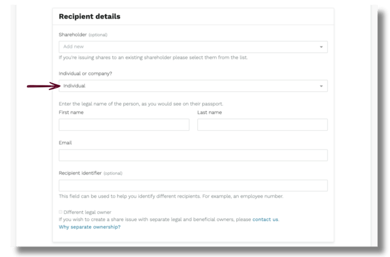Tick the Different legal owner checkbox
Viewport: 390px width, 257px height.
pyautogui.click(x=61, y=212)
